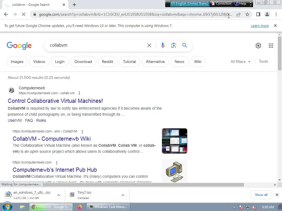Image resolution: width=282 pixels, height=211 pixels.
Task: Open the Rules sitelink
Action: coord(41,120)
